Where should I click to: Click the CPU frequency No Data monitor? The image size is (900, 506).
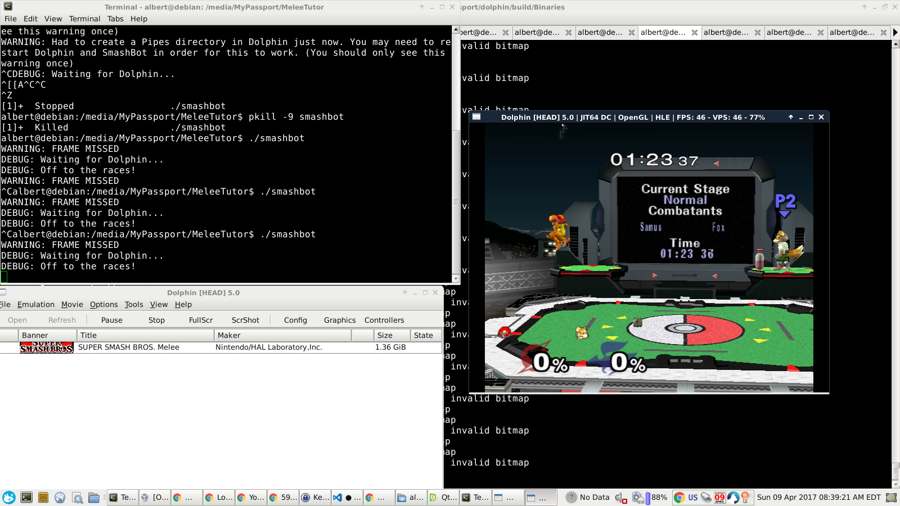coord(587,498)
